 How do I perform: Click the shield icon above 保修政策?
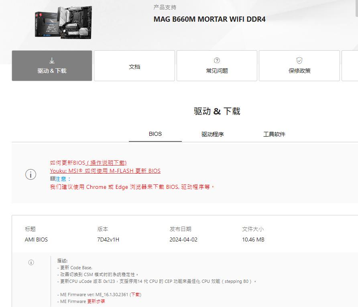pyautogui.click(x=299, y=59)
